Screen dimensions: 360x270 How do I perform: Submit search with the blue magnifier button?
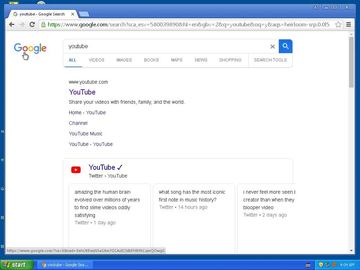click(x=285, y=46)
